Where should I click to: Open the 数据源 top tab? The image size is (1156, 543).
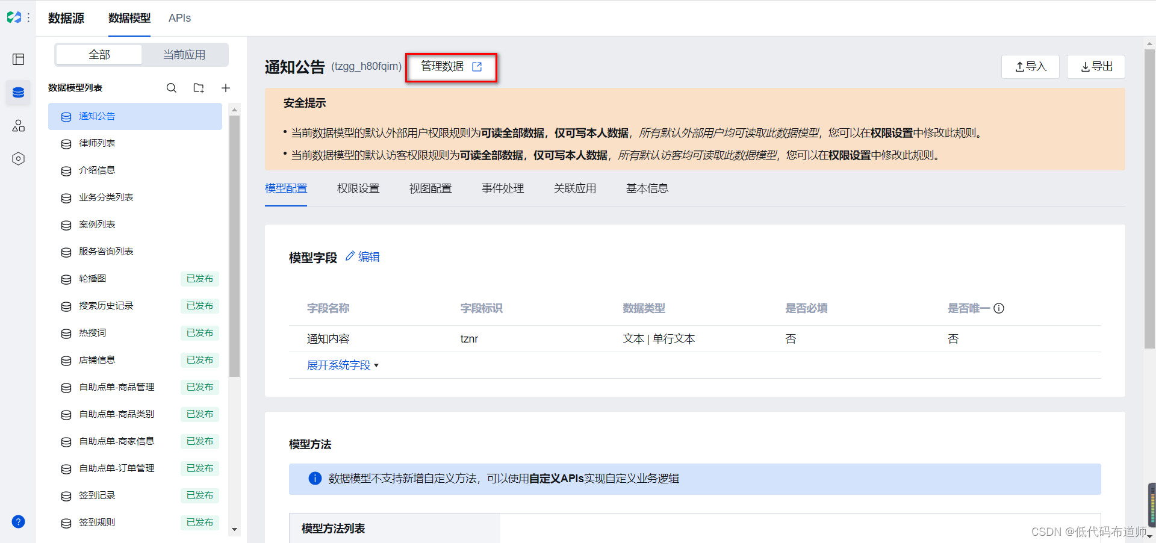66,18
